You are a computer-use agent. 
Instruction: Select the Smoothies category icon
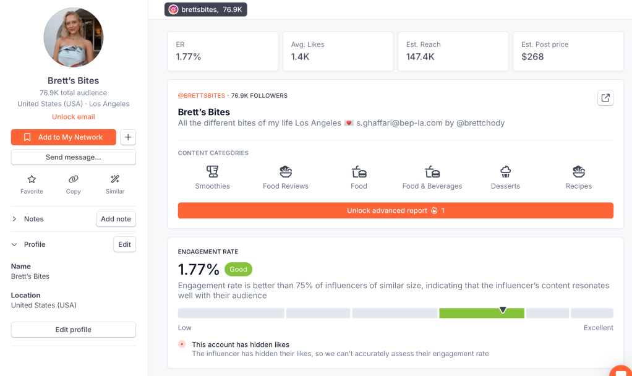coord(212,172)
